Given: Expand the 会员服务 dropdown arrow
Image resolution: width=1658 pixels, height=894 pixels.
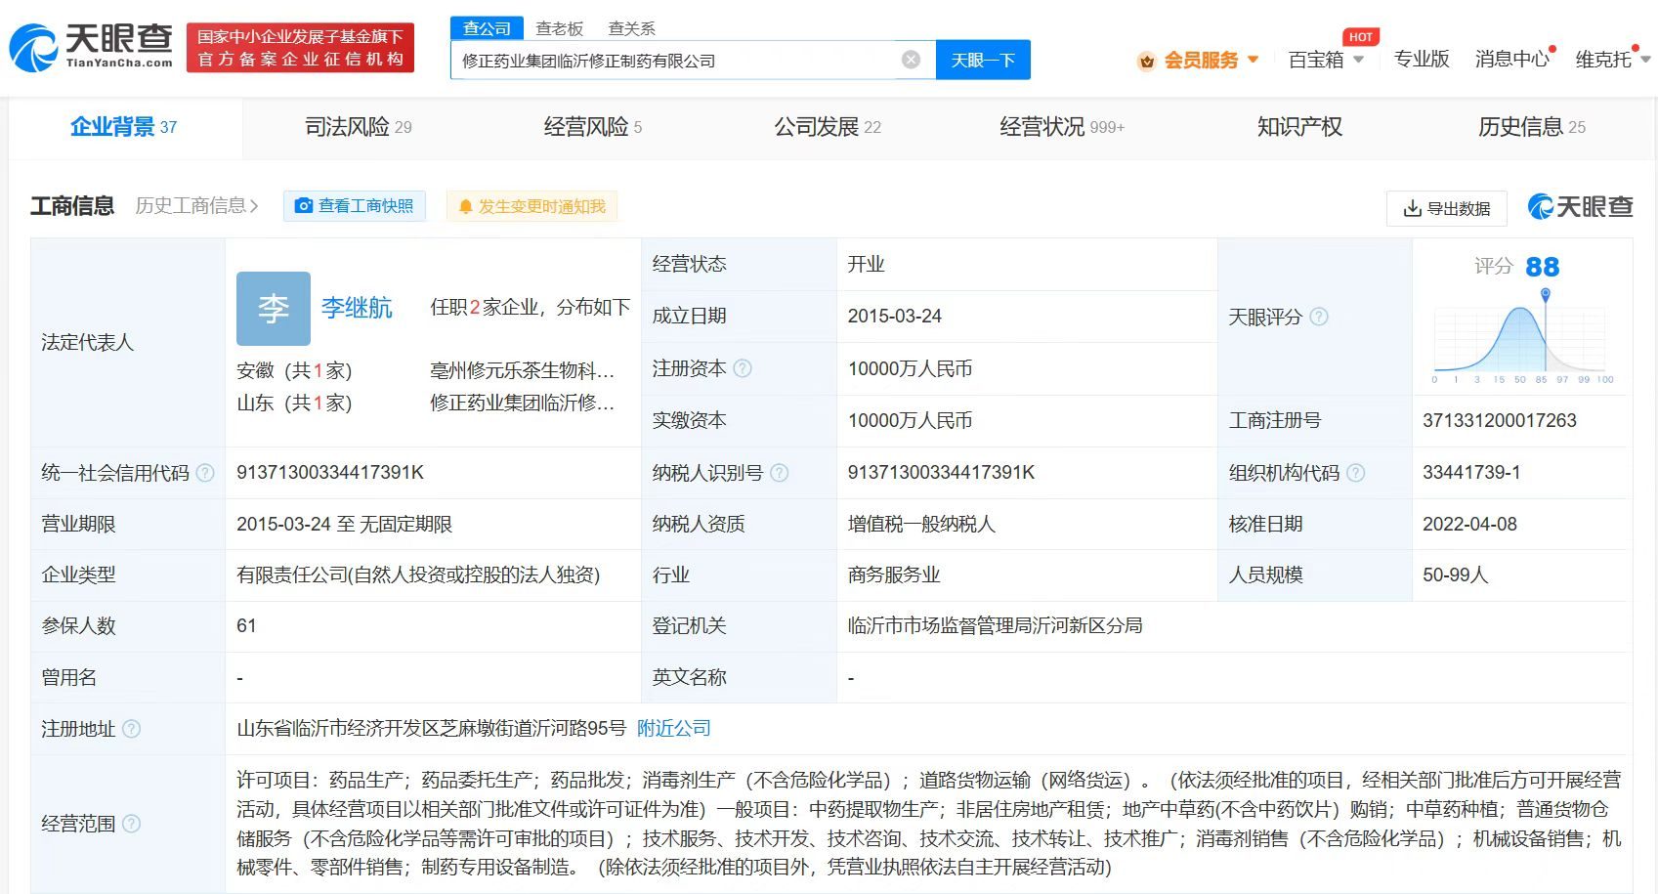Looking at the screenshot, I should coord(1255,60).
